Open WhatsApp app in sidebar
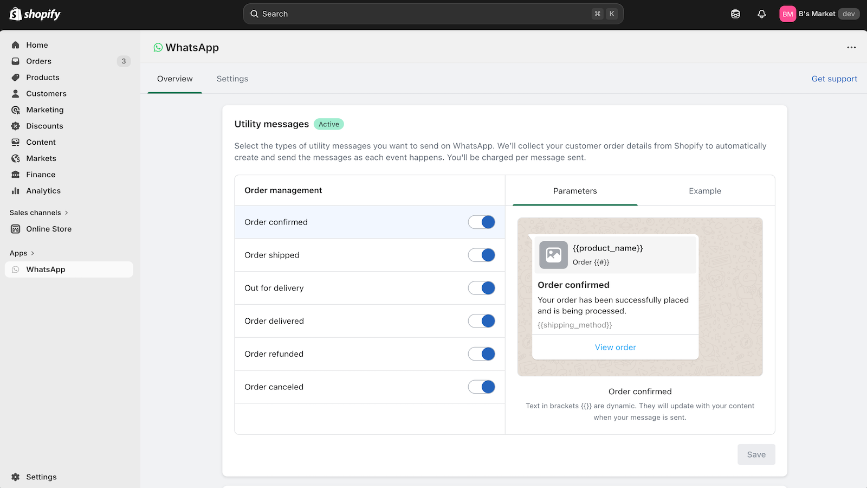 tap(69, 269)
